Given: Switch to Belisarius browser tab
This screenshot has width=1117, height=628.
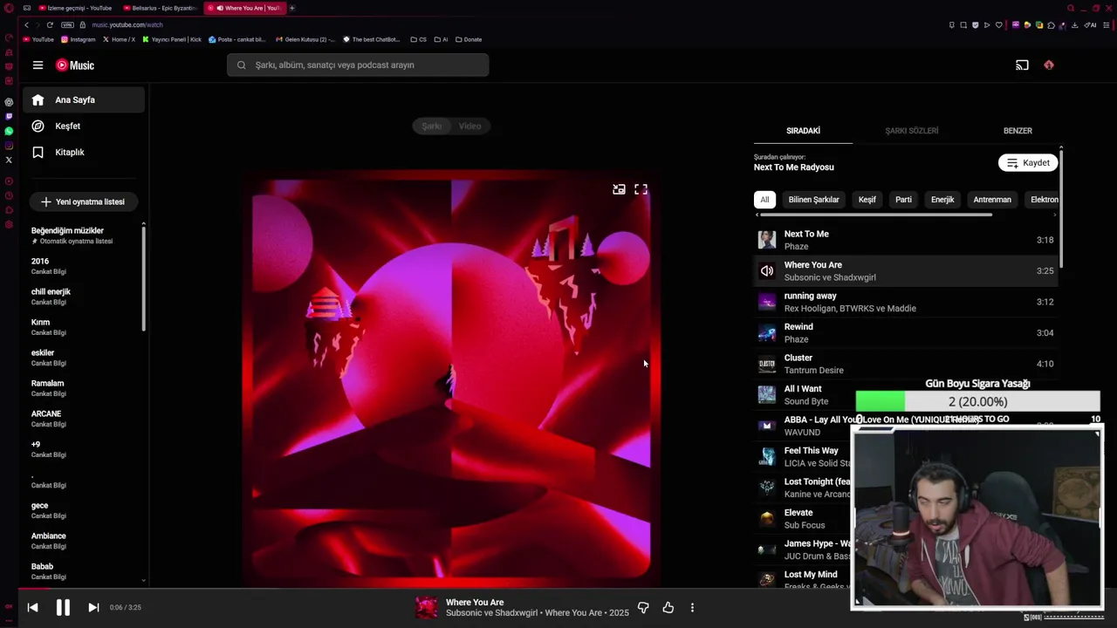Looking at the screenshot, I should (x=160, y=8).
